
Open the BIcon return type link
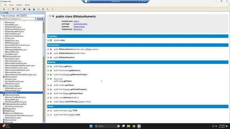(61, 66)
